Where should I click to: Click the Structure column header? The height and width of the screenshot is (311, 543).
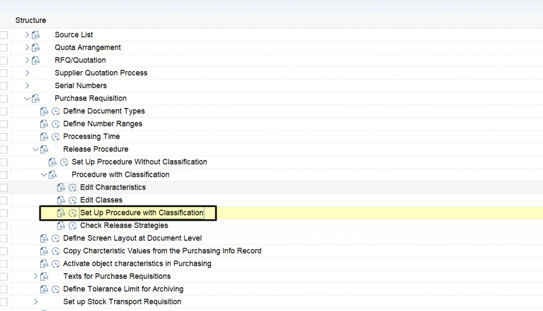tap(30, 20)
